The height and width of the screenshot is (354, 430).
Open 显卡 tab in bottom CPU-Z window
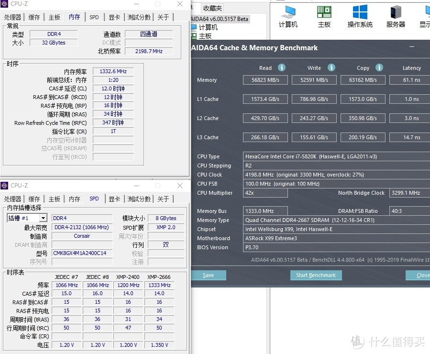pyautogui.click(x=114, y=199)
